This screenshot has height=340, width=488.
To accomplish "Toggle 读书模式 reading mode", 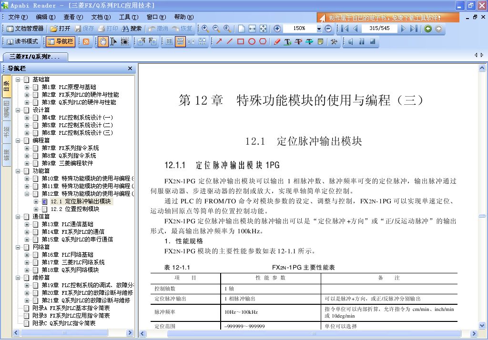I will tap(22, 41).
